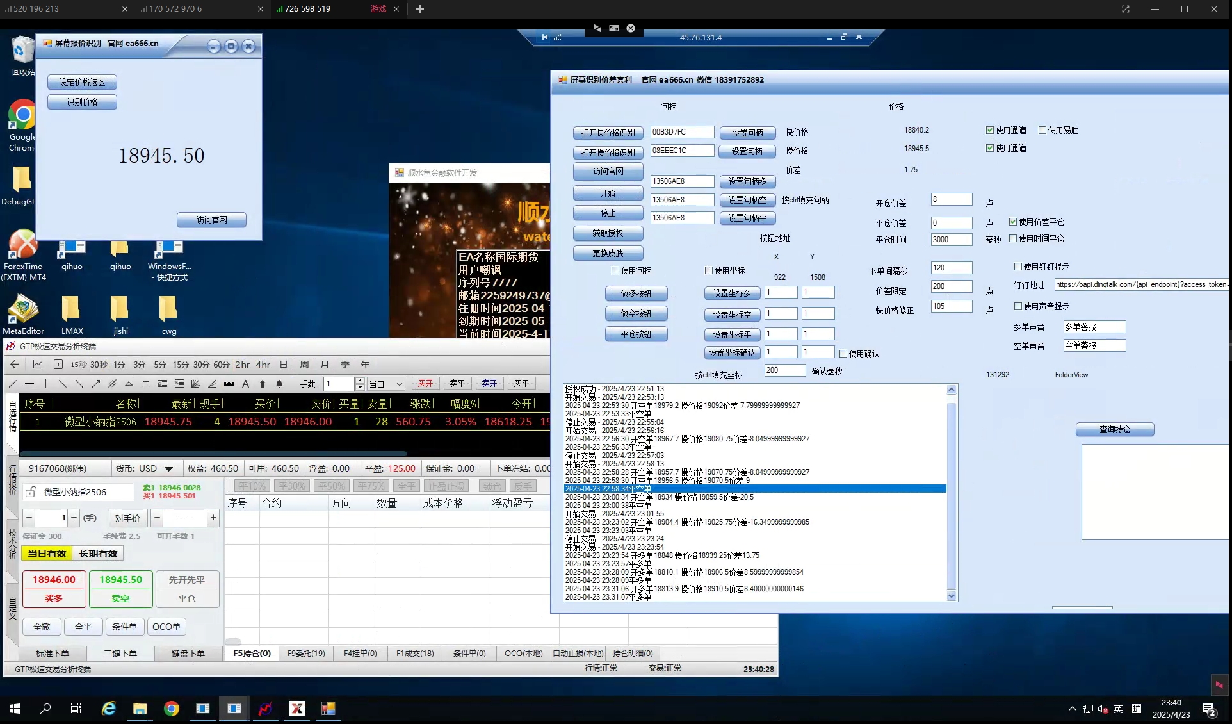Select the ruler measurement tool
The height and width of the screenshot is (724, 1232).
229,384
